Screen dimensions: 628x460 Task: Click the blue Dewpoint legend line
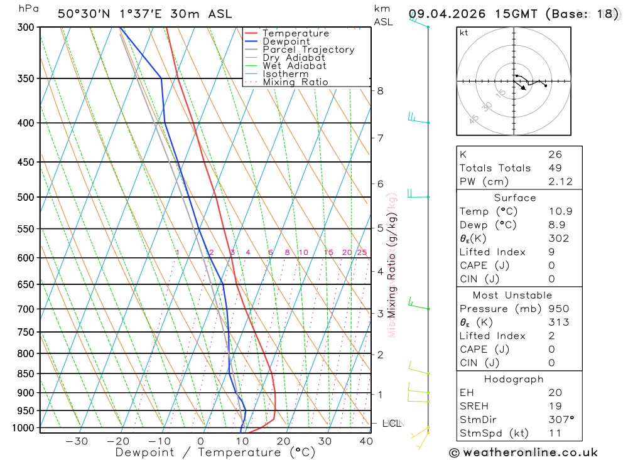[x=251, y=41]
